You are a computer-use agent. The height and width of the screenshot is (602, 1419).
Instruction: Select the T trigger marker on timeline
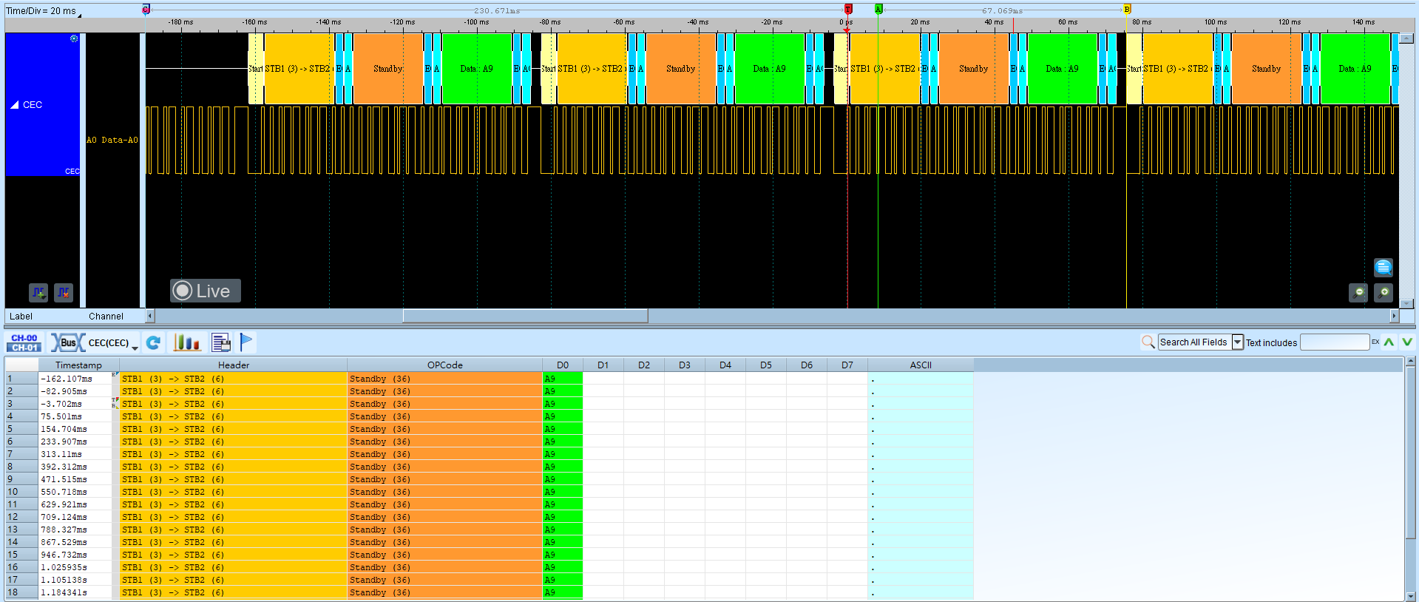point(848,9)
